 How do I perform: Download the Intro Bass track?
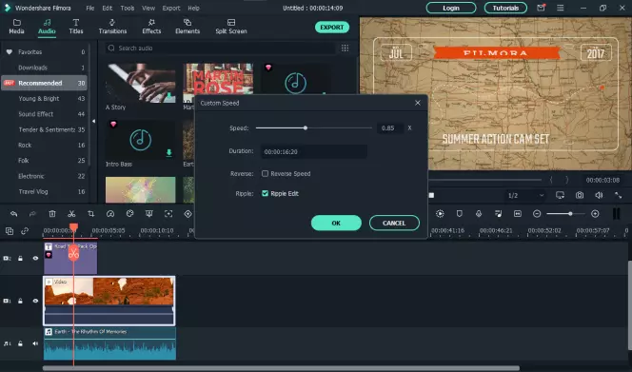168,153
